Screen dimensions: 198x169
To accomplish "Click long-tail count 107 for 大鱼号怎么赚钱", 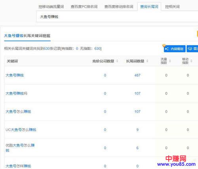I will click(137, 112).
